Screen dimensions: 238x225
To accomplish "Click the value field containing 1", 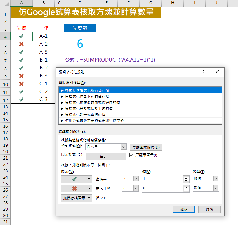I will tap(163, 179).
